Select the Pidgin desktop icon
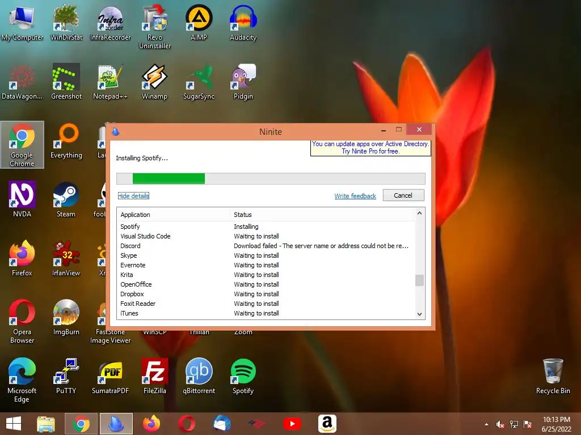 coord(243,82)
